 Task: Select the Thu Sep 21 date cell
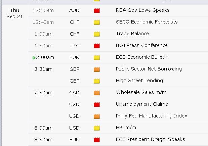tap(14, 13)
